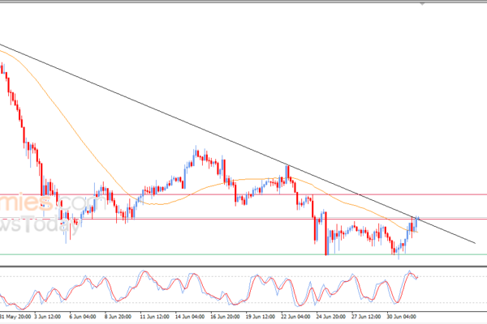Image resolution: width=487 pixels, height=324 pixels.
Task: Click the chart shift triangle marker at top
Action: point(422,4)
